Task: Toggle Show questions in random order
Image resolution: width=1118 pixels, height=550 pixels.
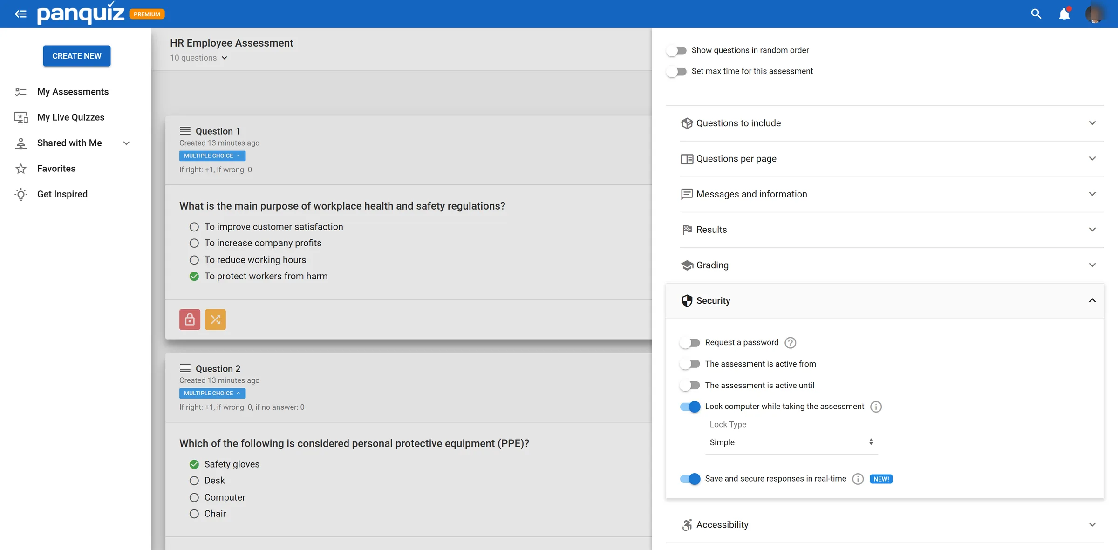Action: (x=676, y=50)
